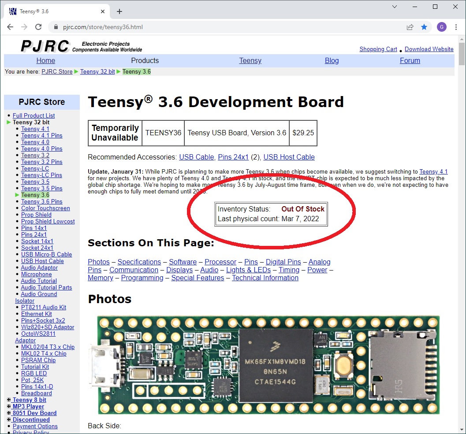This screenshot has height=434, width=466.
Task: Click the share page icon in address bar
Action: 410,27
